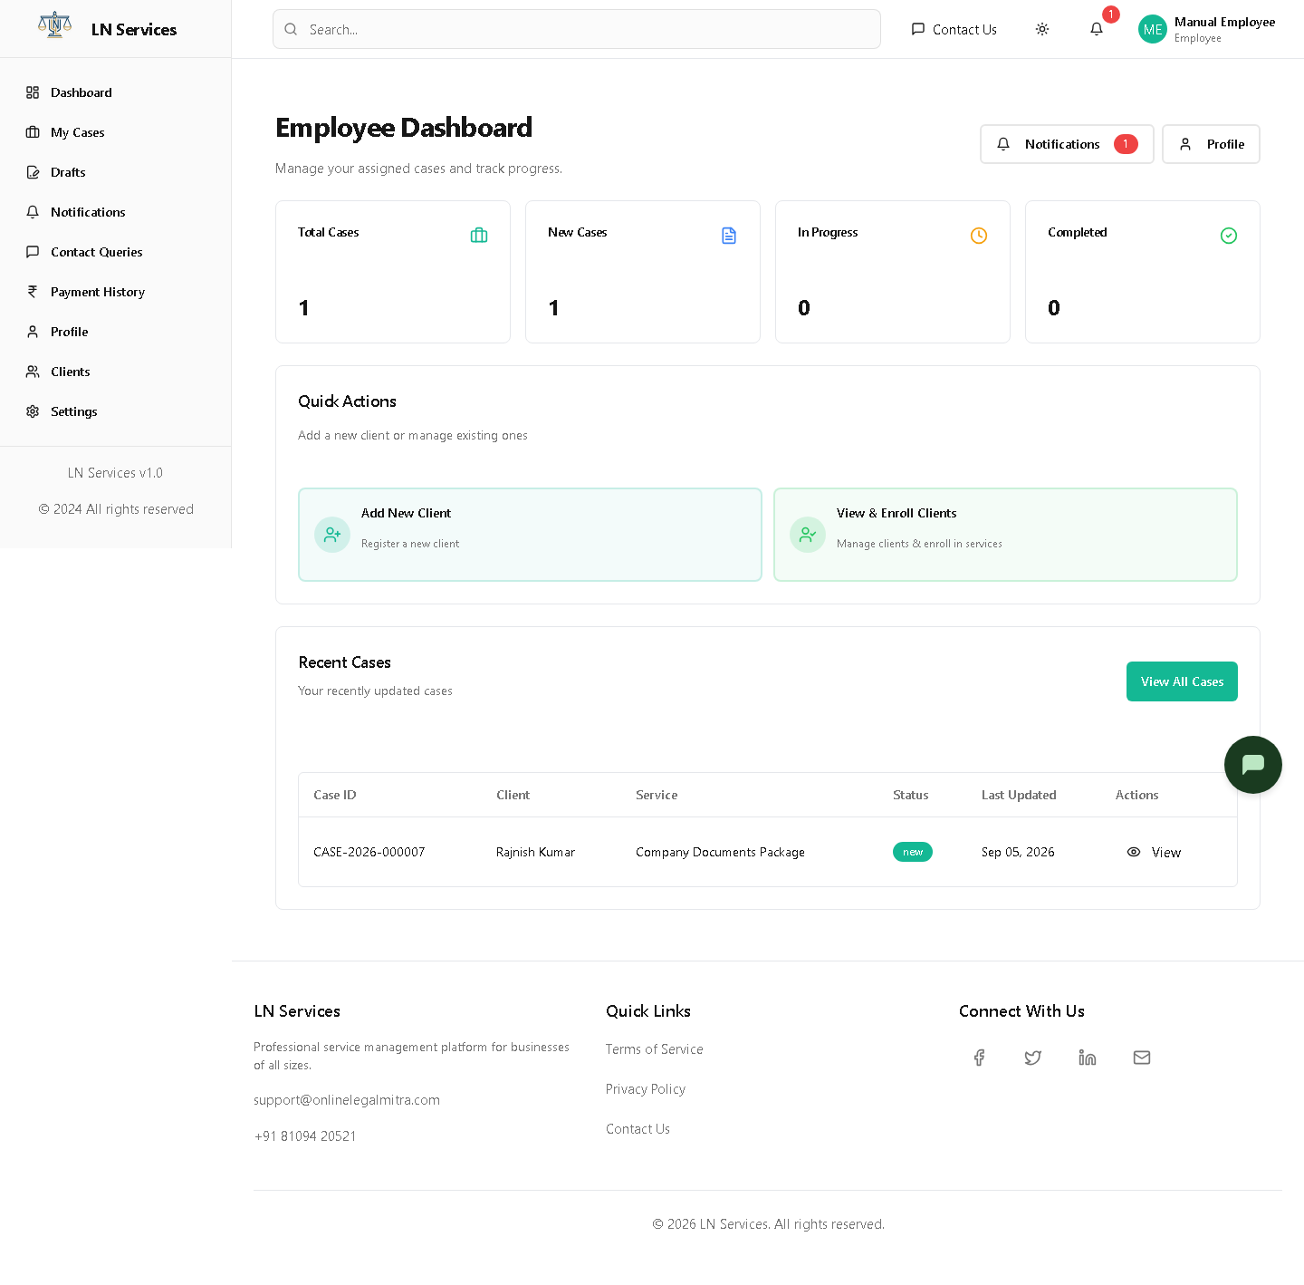Viewport: 1304px width, 1285px height.
Task: Click the View & Enroll Clients person-check icon
Action: 808,535
